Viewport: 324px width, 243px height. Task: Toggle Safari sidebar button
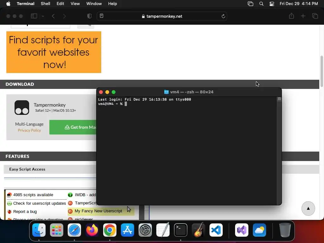(34, 16)
